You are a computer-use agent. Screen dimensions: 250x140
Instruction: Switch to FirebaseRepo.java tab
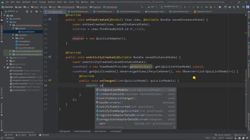click(x=104, y=12)
